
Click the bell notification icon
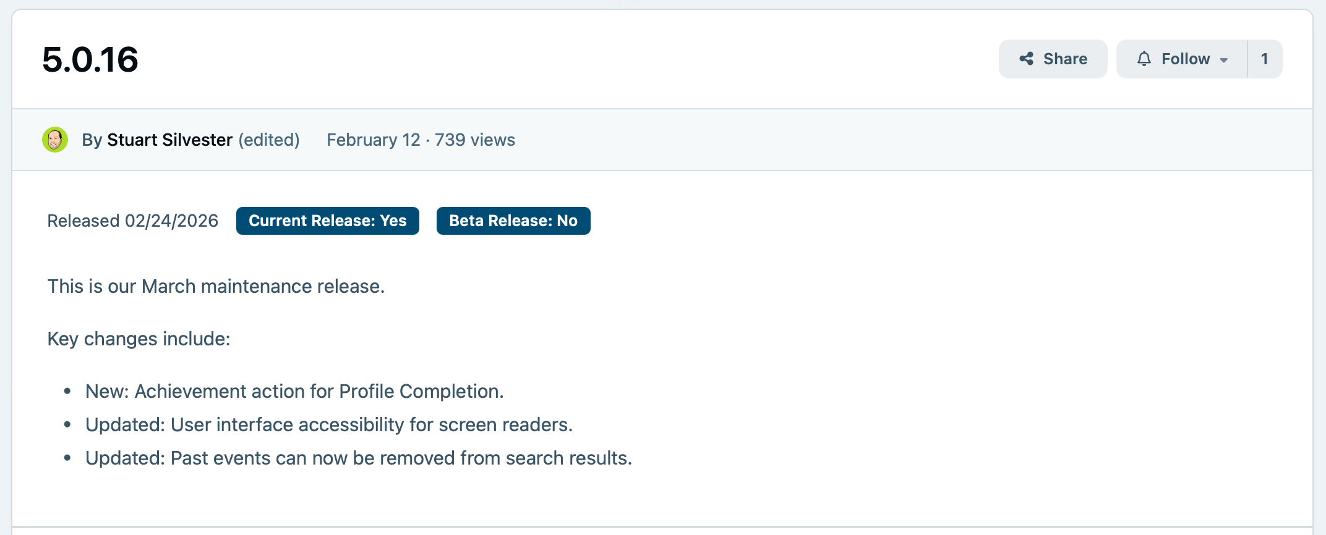1144,59
